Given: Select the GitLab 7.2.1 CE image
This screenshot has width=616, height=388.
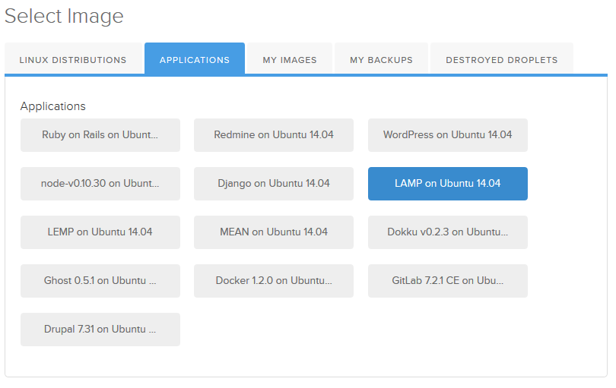Looking at the screenshot, I should pos(447,281).
